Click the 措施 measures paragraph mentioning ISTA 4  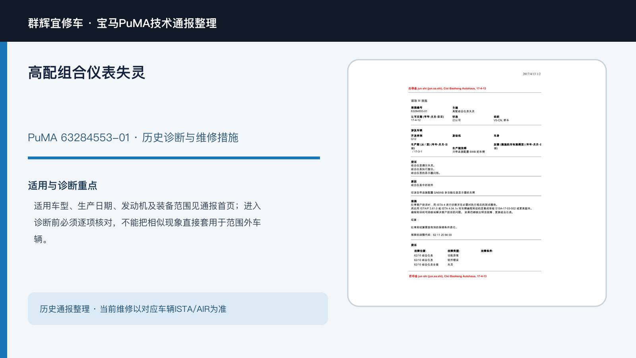point(472,208)
